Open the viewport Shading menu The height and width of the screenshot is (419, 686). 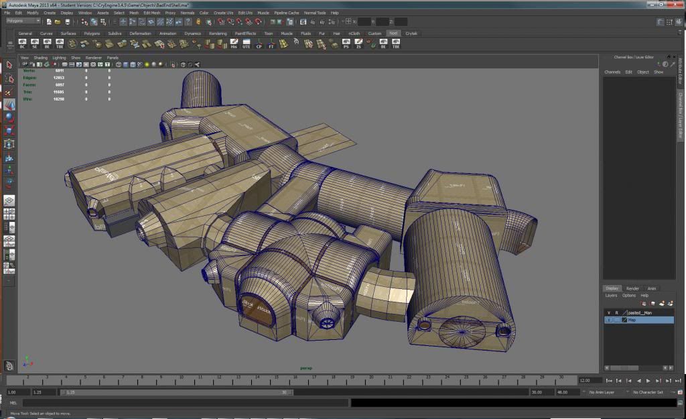pos(41,58)
